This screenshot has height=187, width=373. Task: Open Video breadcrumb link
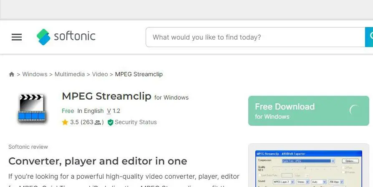click(x=100, y=74)
